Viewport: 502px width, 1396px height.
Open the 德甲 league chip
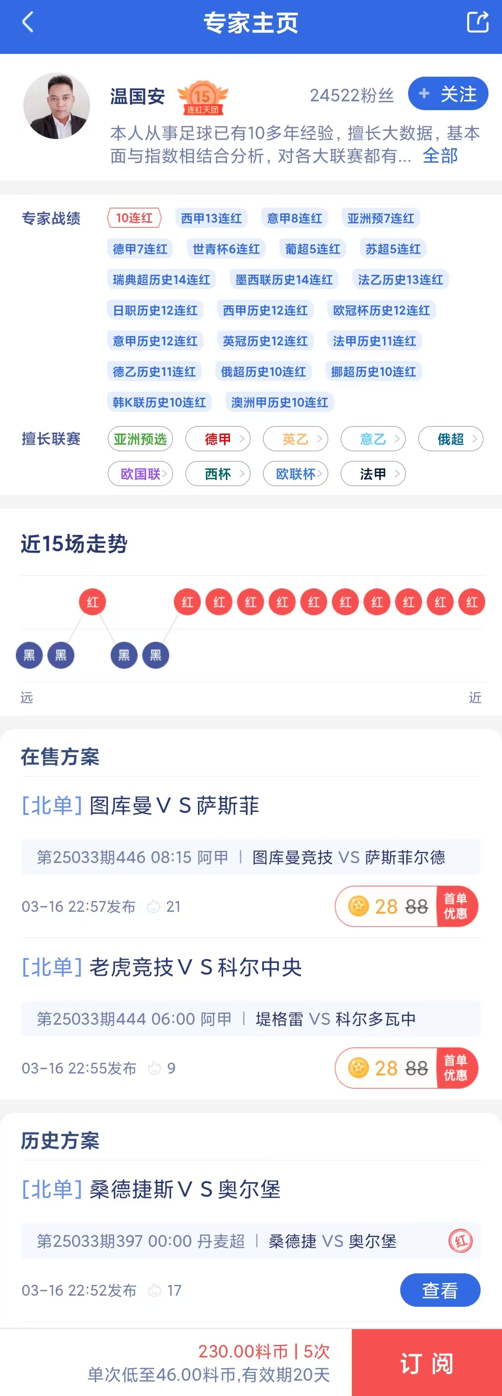point(218,438)
